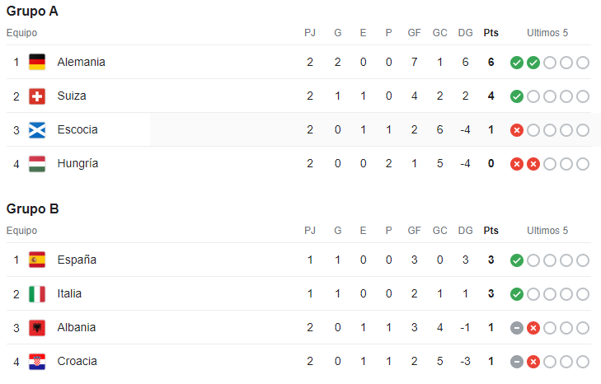
Task: Click Alemania's first green win indicator
Action: (x=517, y=63)
